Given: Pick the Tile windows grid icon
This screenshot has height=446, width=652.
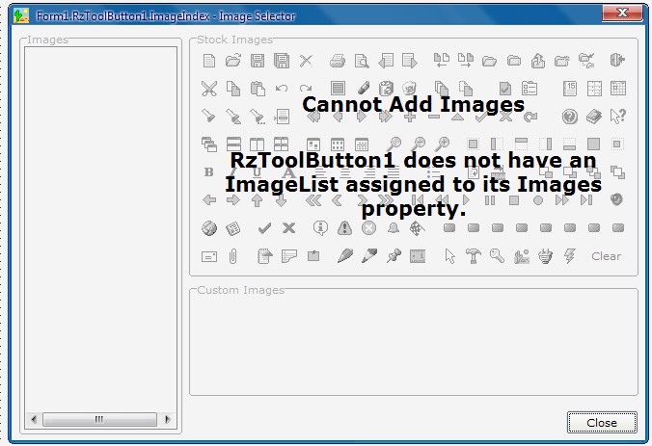Looking at the screenshot, I should (x=281, y=144).
